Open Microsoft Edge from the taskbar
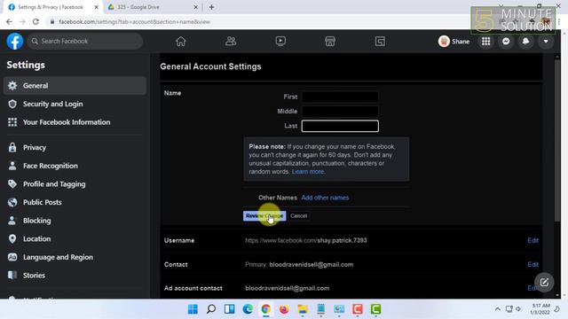 (248, 309)
